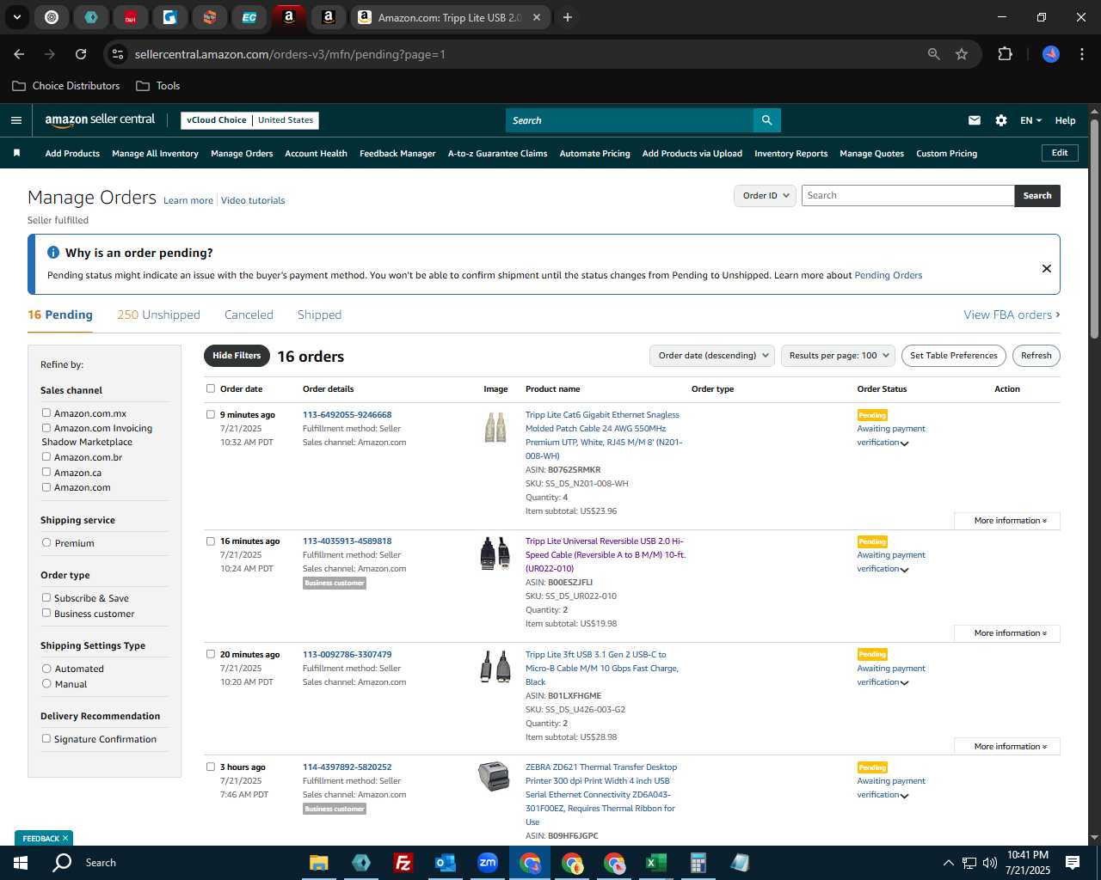Click the search magnifier button in the header
Image resolution: width=1101 pixels, height=880 pixels.
[x=766, y=120]
